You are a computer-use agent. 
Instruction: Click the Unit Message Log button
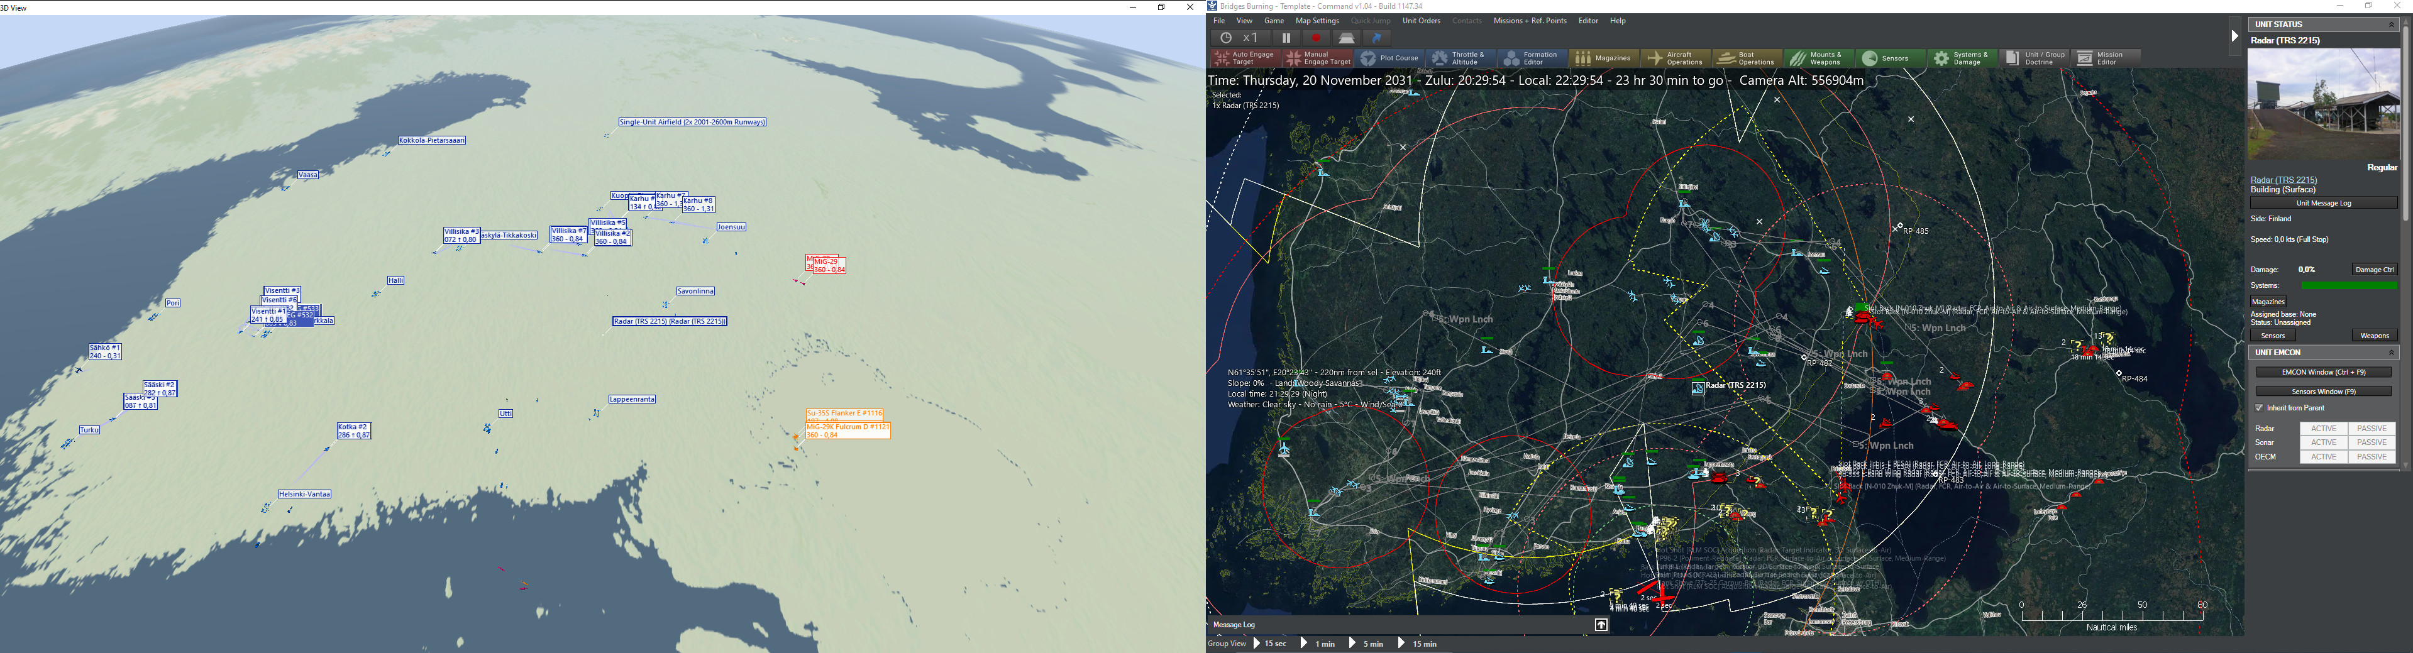pyautogui.click(x=2323, y=203)
